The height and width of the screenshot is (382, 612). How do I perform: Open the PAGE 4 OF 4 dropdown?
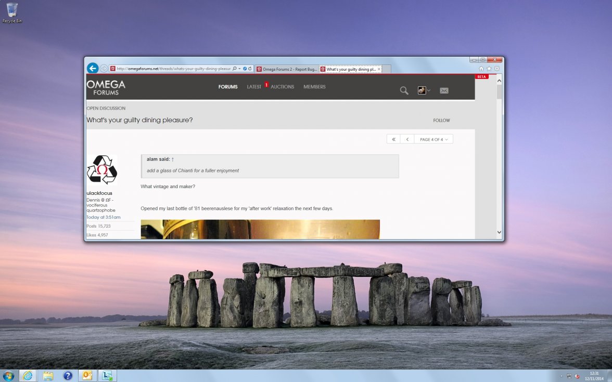pos(433,139)
